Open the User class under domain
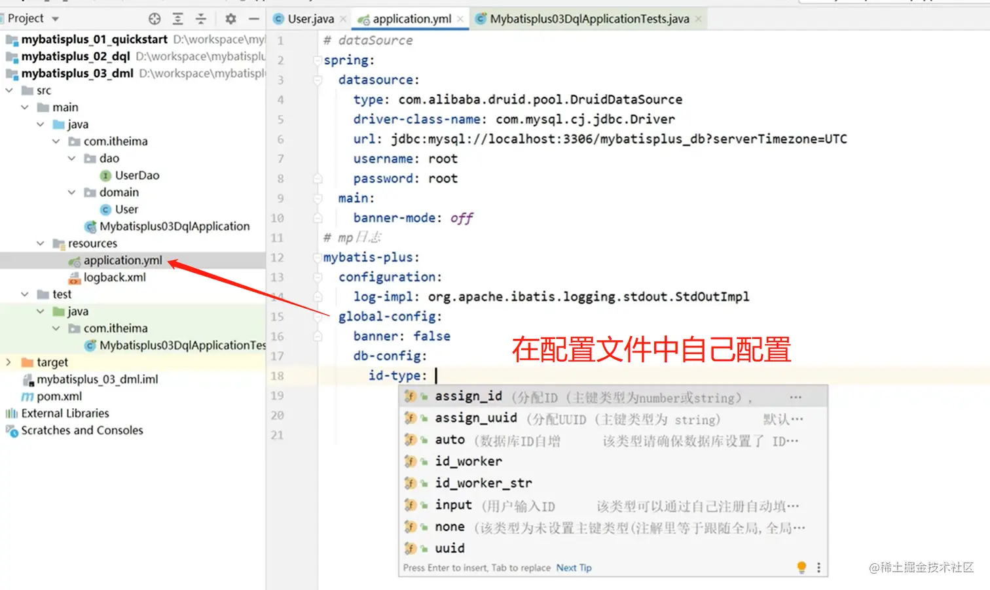Screen dimensions: 990x590 [x=126, y=209]
